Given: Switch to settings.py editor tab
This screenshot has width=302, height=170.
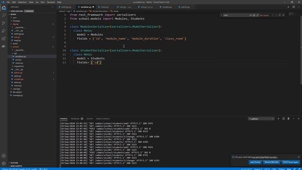Looking at the screenshot, I should point(66,7).
